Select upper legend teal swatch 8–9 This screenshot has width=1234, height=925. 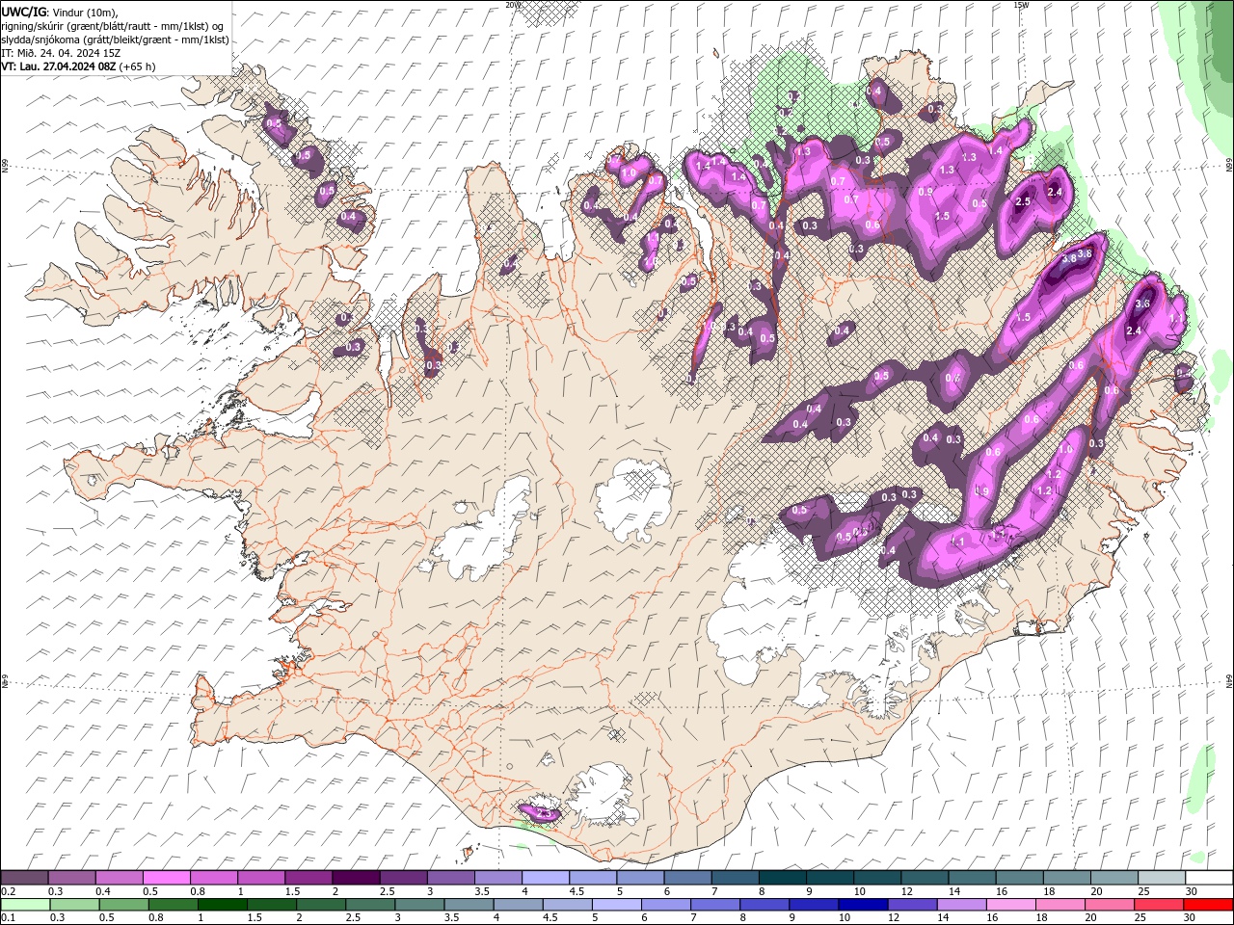pos(782,878)
